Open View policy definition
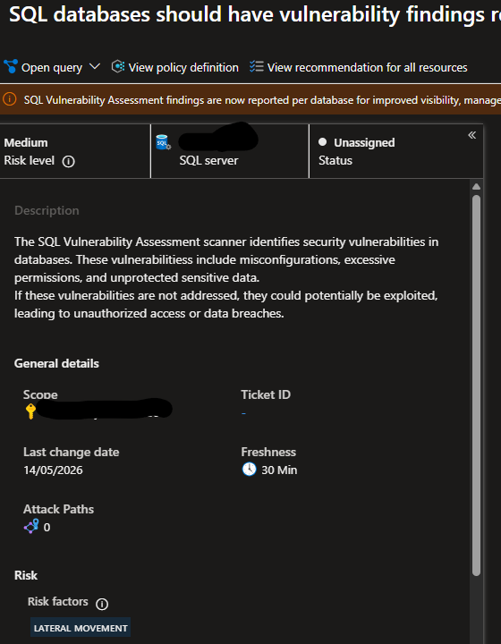 pos(183,67)
